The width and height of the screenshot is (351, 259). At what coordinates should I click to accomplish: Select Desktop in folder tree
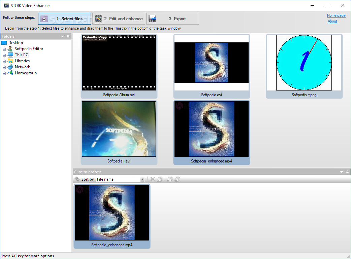click(15, 43)
